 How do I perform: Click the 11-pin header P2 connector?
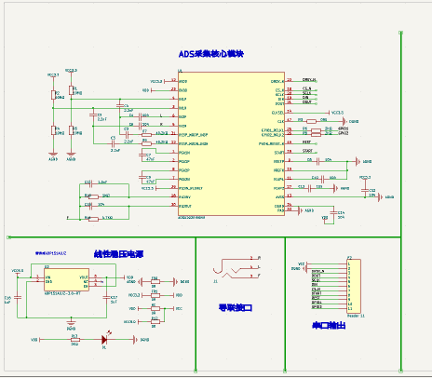[354, 286]
